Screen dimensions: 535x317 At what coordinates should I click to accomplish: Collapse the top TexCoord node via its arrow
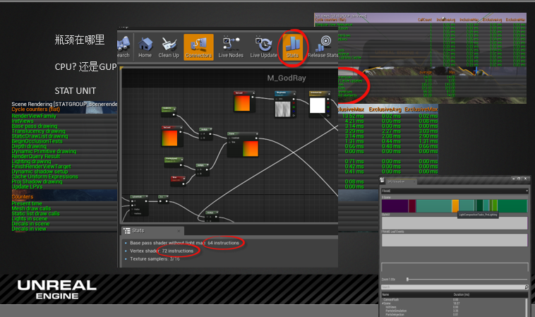click(253, 92)
